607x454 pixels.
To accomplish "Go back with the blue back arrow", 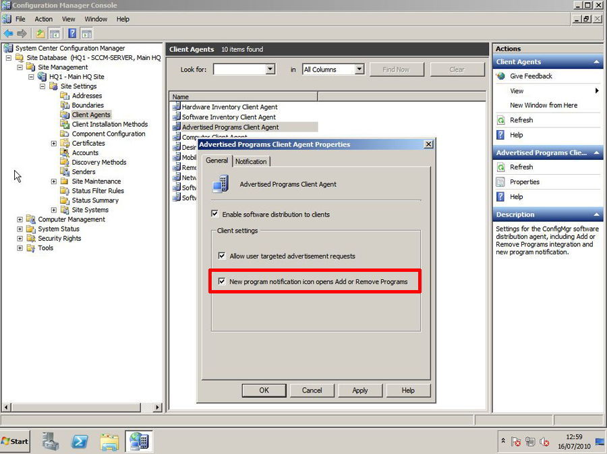I will coord(8,34).
